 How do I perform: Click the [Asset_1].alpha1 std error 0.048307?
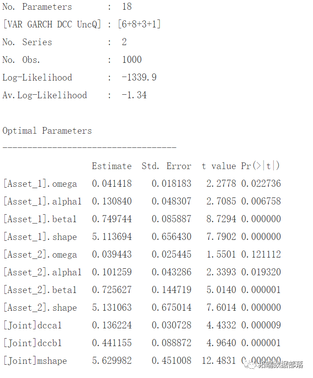(171, 201)
